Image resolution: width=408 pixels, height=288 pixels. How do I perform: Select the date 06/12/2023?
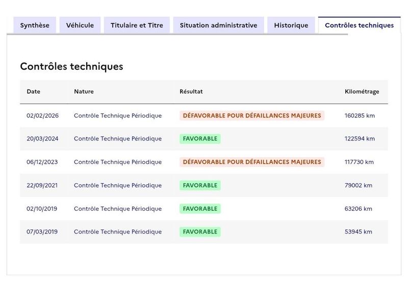click(x=42, y=162)
